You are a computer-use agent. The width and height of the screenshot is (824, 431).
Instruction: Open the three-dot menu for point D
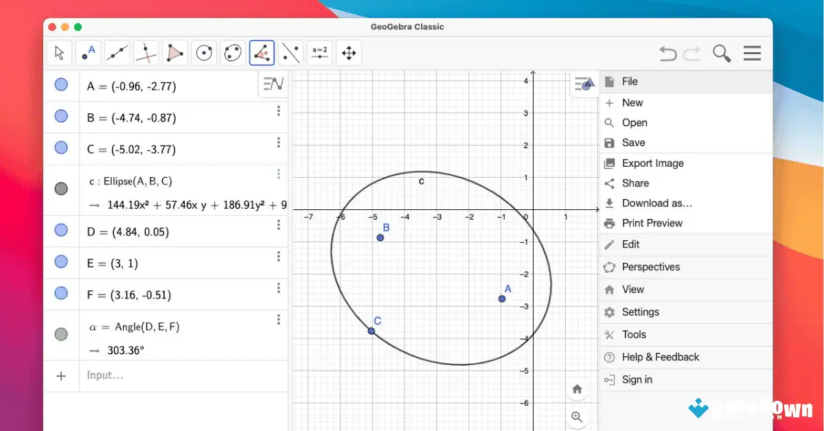(279, 224)
